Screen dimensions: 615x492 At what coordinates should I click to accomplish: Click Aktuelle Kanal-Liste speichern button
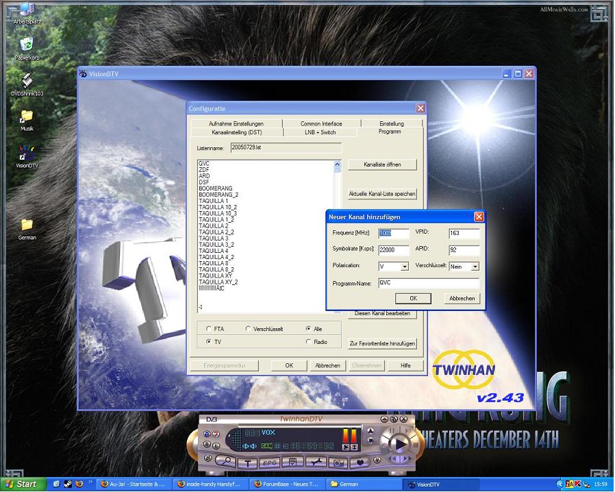coord(382,194)
